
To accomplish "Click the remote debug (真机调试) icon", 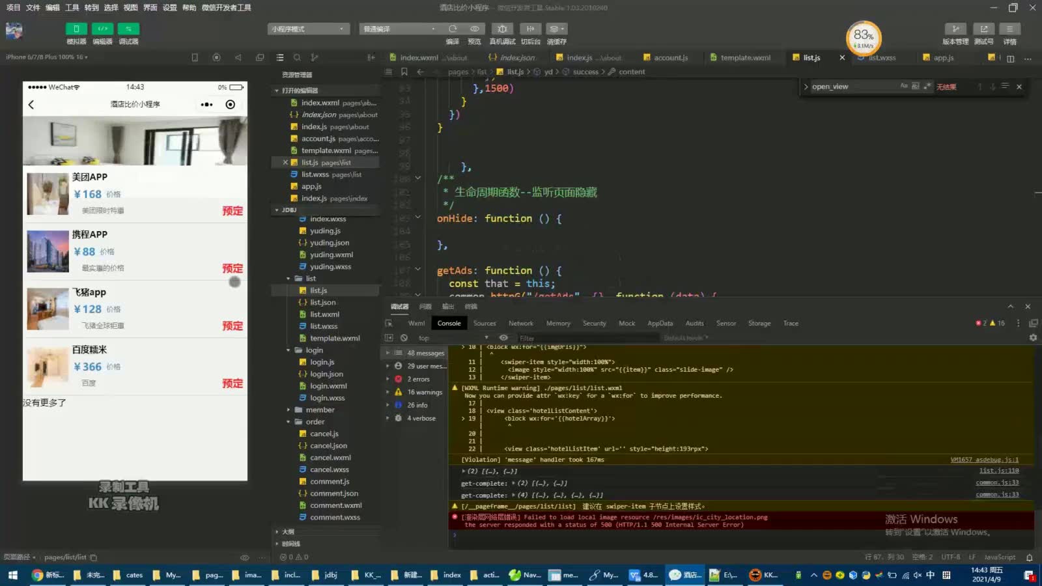I will [x=502, y=29].
